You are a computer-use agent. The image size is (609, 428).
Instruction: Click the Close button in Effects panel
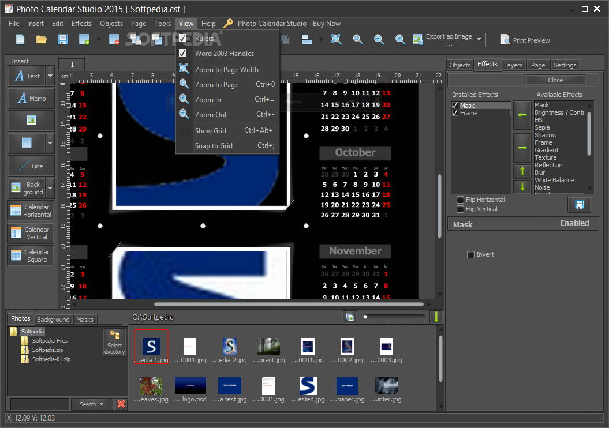tap(555, 80)
